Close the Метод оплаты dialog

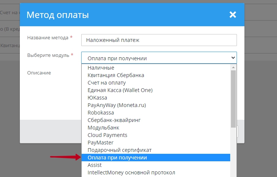[233, 15]
